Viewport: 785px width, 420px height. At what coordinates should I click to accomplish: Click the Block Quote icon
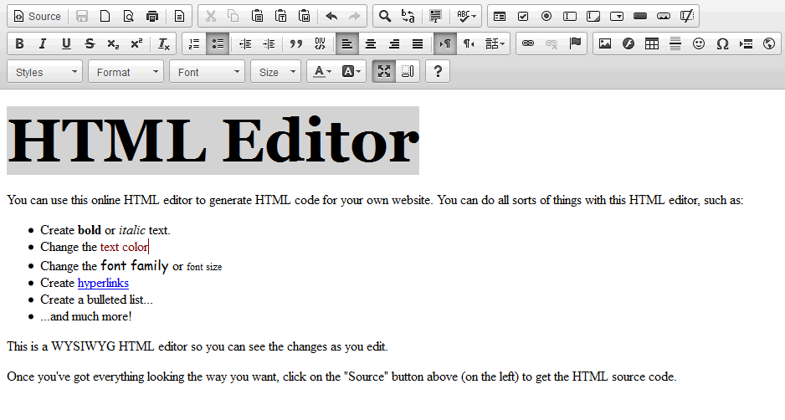point(296,44)
